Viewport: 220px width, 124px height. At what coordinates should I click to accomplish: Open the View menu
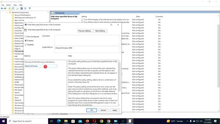click(15, 5)
